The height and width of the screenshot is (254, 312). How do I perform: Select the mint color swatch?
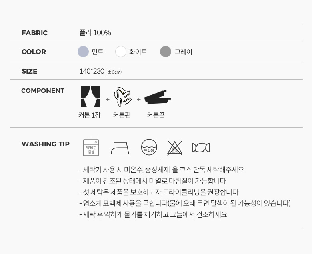tap(83, 52)
